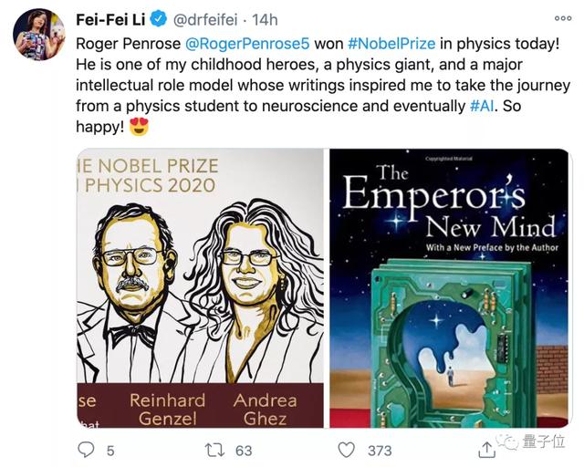Like the tweet with the heart icon
The image size is (584, 467).
(347, 449)
